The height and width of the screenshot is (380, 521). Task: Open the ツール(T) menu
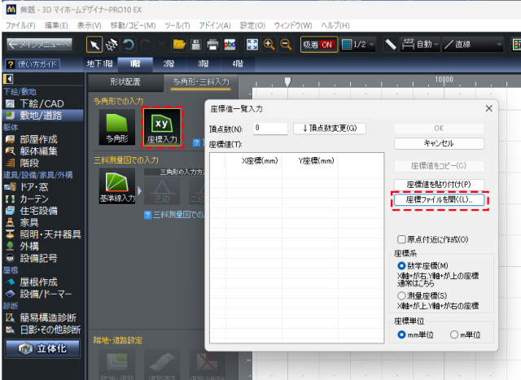tap(177, 25)
